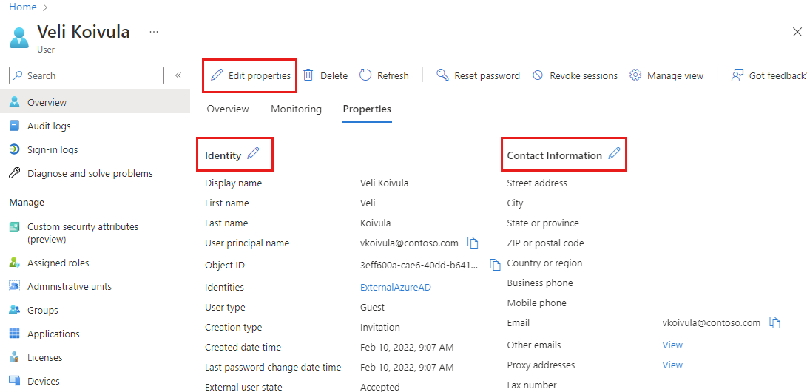
Task: Click the sidebar Search box
Action: pyautogui.click(x=87, y=75)
